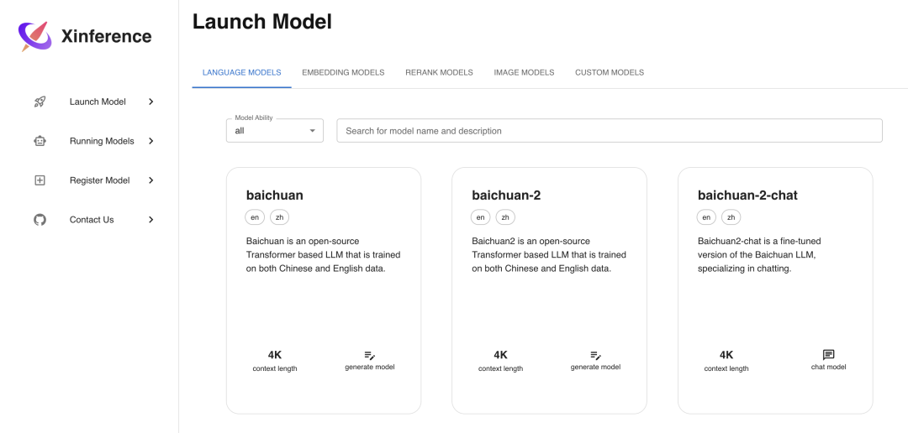Click the generate model icon on baichuan-2 card
The width and height of the screenshot is (908, 433).
pyautogui.click(x=596, y=356)
